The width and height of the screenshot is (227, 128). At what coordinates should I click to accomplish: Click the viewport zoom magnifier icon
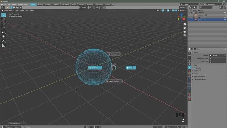point(184,25)
